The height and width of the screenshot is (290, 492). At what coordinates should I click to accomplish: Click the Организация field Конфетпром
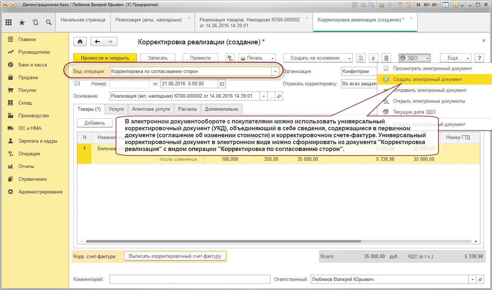(x=359, y=72)
